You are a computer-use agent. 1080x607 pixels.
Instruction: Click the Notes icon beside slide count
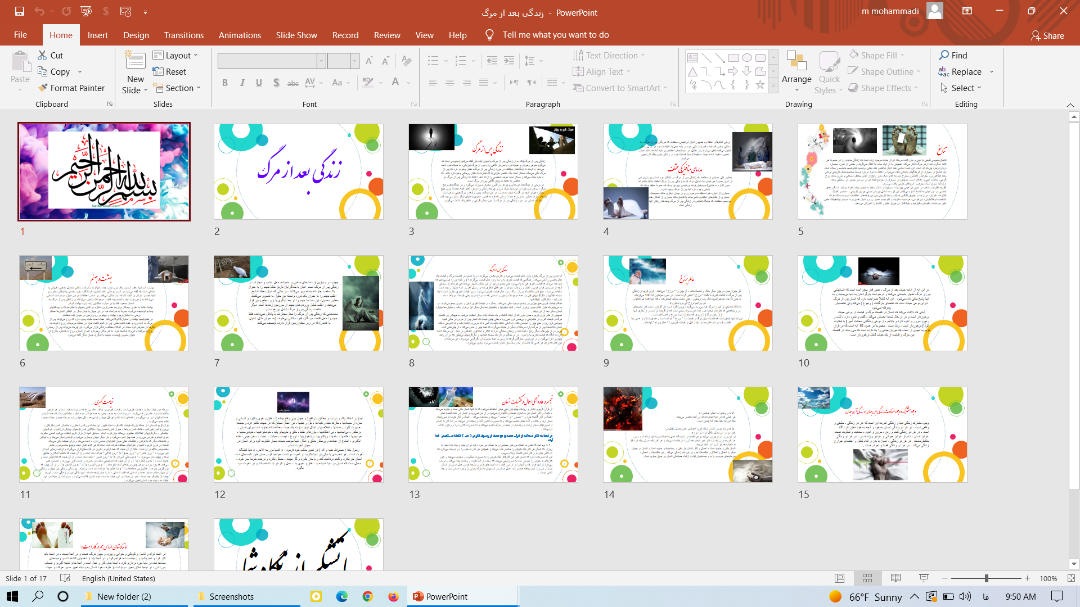tap(65, 578)
